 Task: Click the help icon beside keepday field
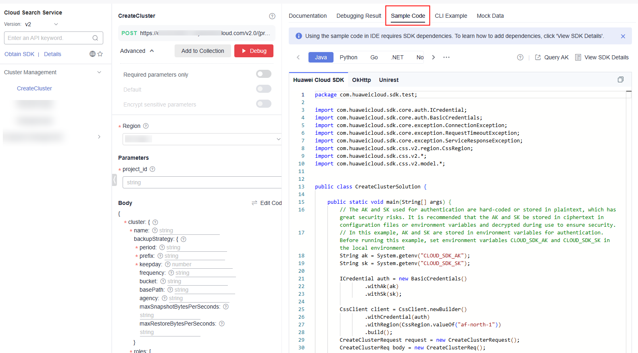[x=168, y=264]
